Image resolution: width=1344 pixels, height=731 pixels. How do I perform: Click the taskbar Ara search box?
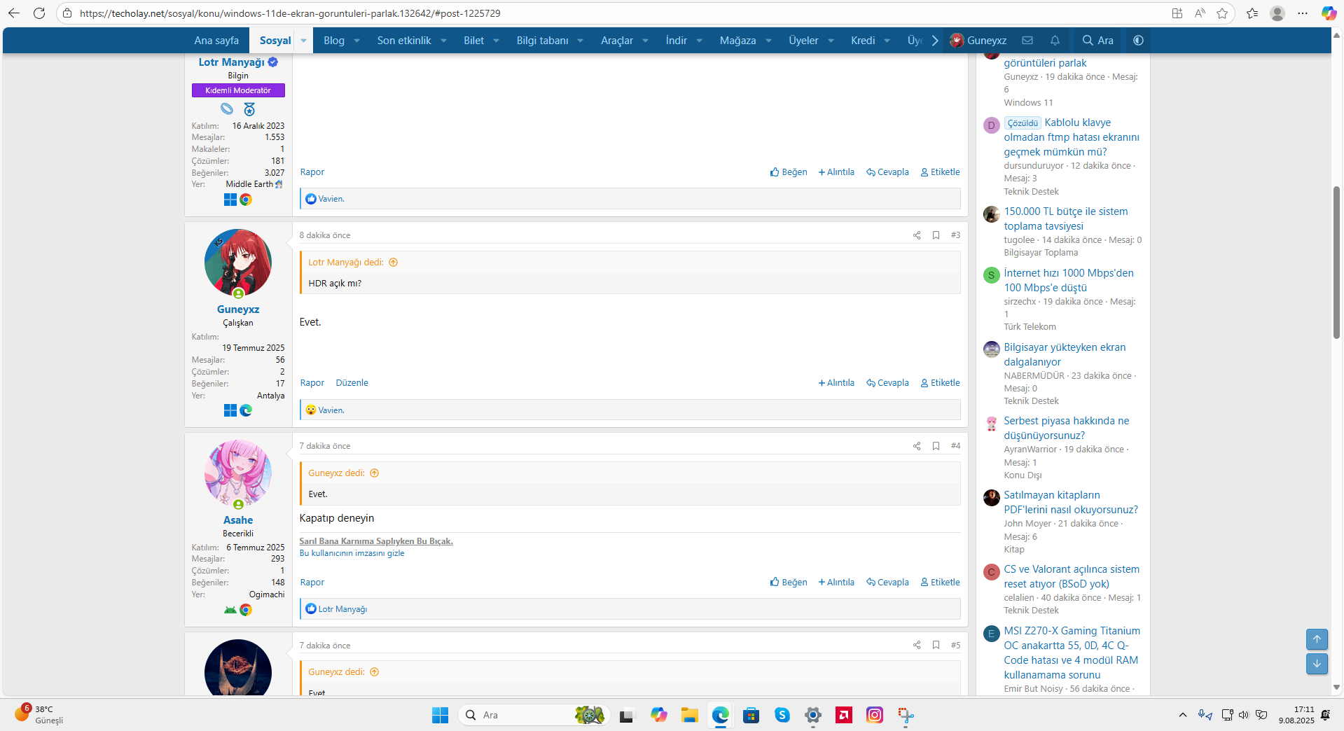tap(534, 715)
